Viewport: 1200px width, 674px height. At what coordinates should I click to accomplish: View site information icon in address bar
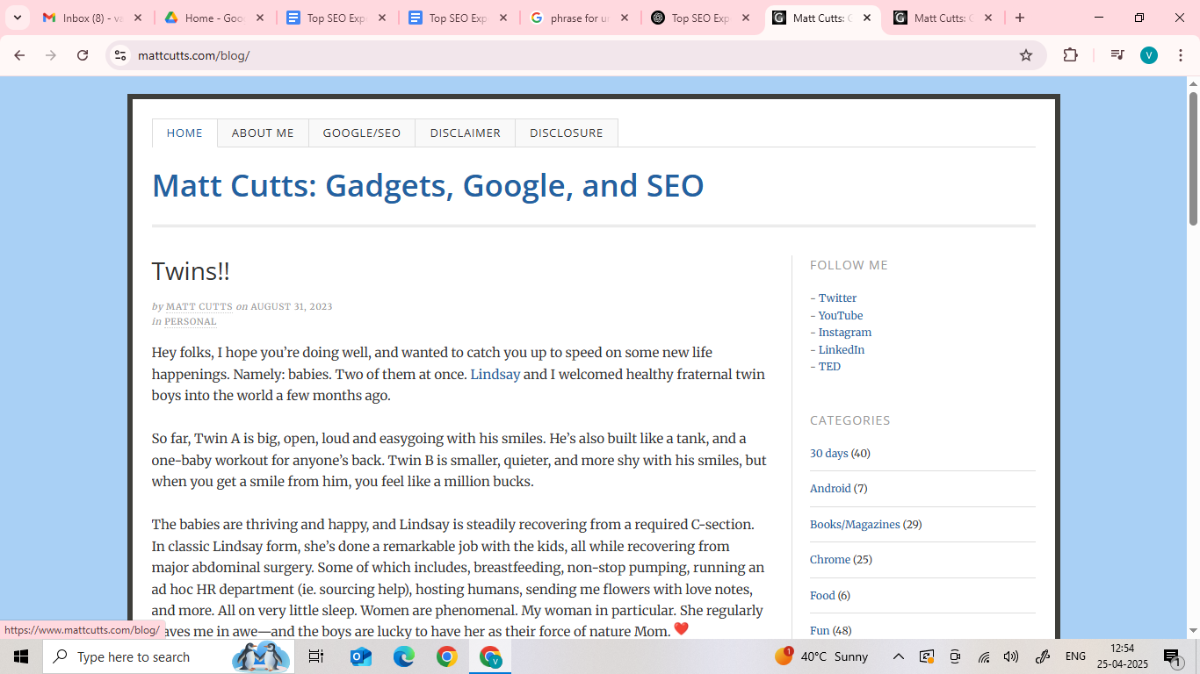click(120, 55)
